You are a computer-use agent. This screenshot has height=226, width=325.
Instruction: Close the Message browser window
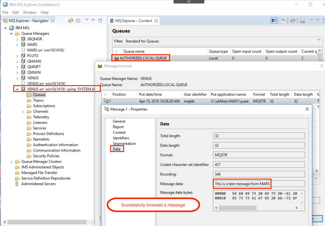tap(322, 66)
